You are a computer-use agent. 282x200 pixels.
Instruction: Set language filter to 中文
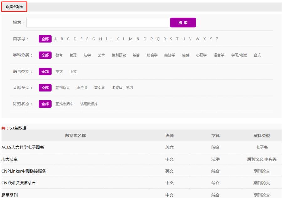tap(73, 72)
